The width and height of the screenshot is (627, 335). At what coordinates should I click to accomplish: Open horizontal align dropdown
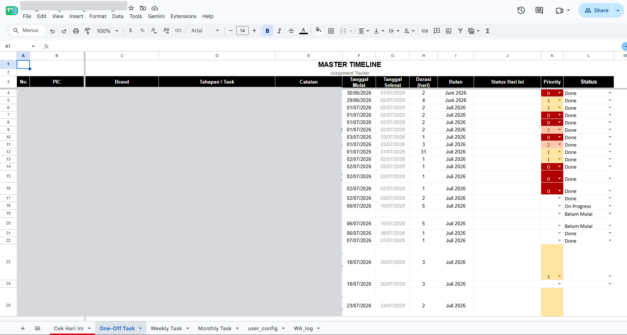point(364,31)
